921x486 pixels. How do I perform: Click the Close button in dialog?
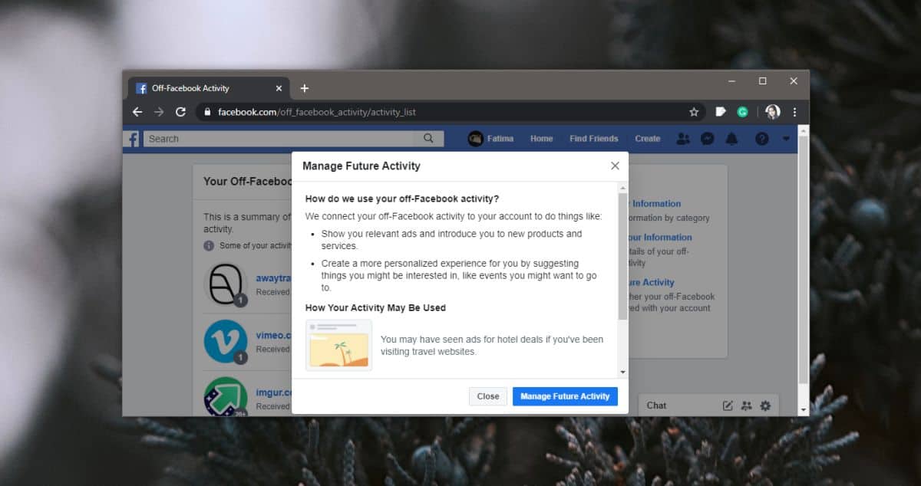(x=488, y=396)
